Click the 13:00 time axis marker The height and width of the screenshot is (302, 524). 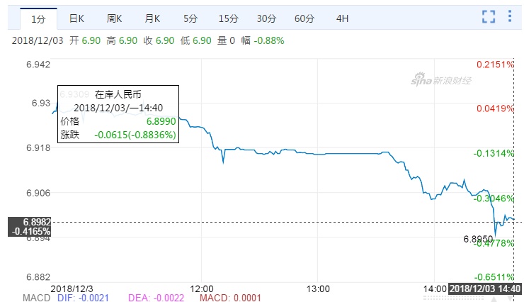pos(319,289)
